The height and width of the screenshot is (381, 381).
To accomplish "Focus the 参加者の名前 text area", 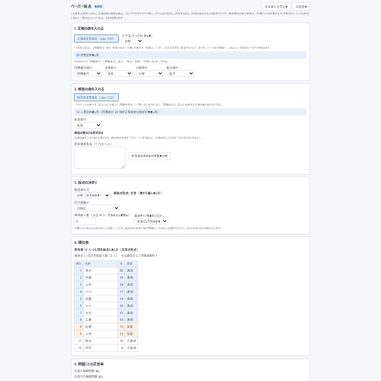I will pos(100,158).
